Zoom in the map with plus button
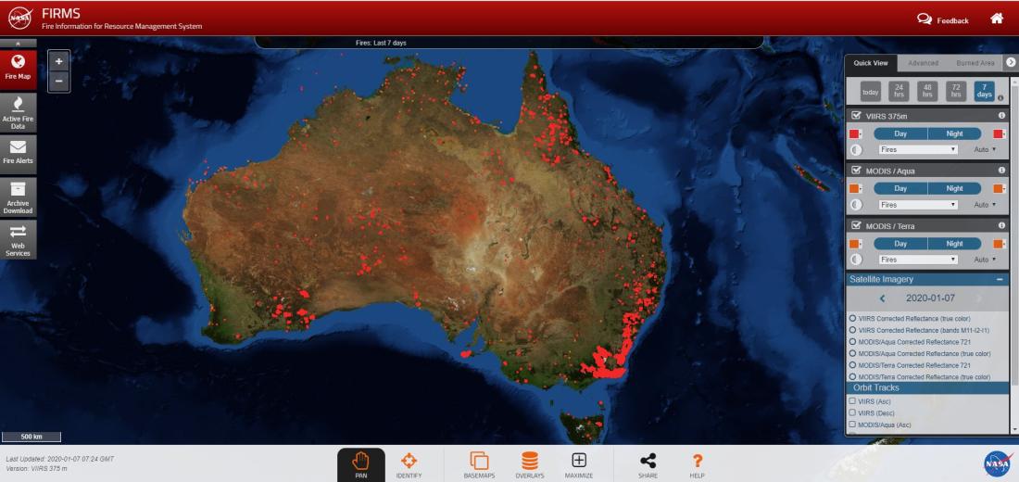The image size is (1019, 482). tap(59, 62)
